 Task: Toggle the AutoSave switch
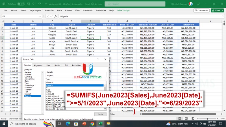tap(21, 4)
